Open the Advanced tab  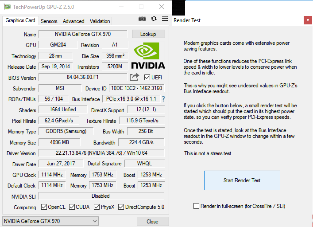pos(73,21)
